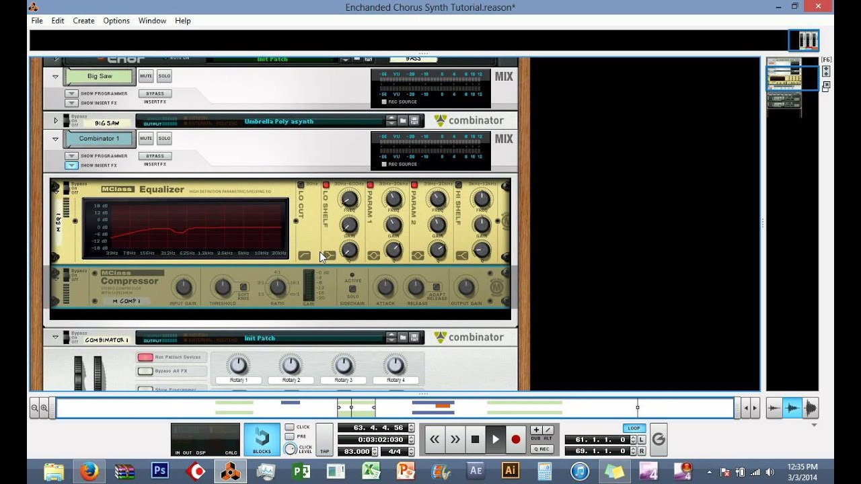The width and height of the screenshot is (861, 484).
Task: Toggle Adapt Release on the Compressor
Action: coord(437,287)
